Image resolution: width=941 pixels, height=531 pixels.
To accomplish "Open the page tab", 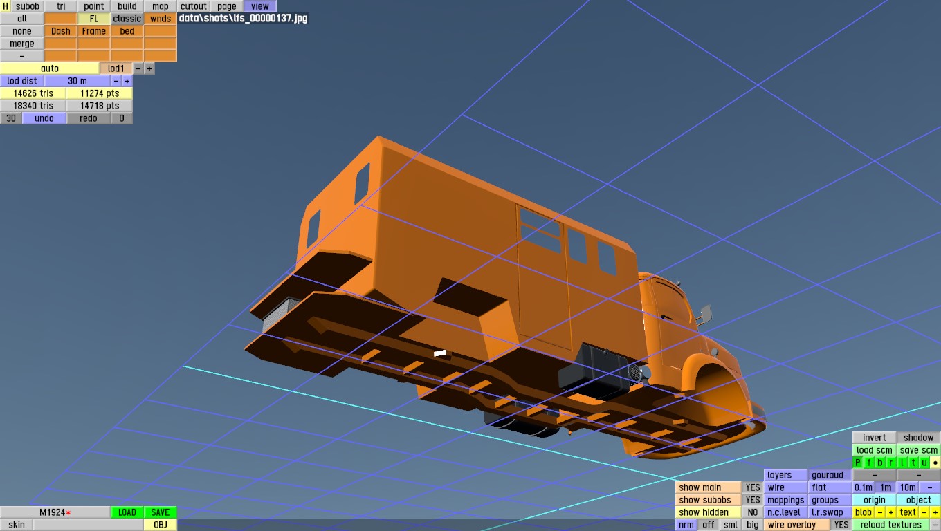I will pyautogui.click(x=227, y=6).
